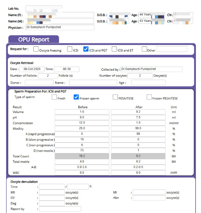Viewport: 201px width, 213px height.
Task: Tick the ICSI request checkbox
Action: point(69,49)
